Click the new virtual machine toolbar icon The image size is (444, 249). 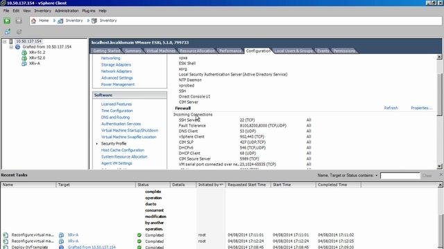tap(8, 32)
